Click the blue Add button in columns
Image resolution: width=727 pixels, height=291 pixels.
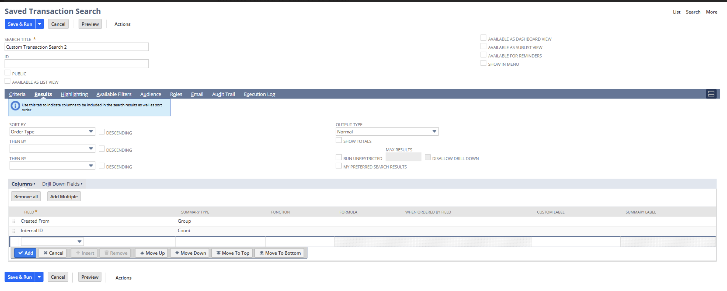pyautogui.click(x=25, y=253)
